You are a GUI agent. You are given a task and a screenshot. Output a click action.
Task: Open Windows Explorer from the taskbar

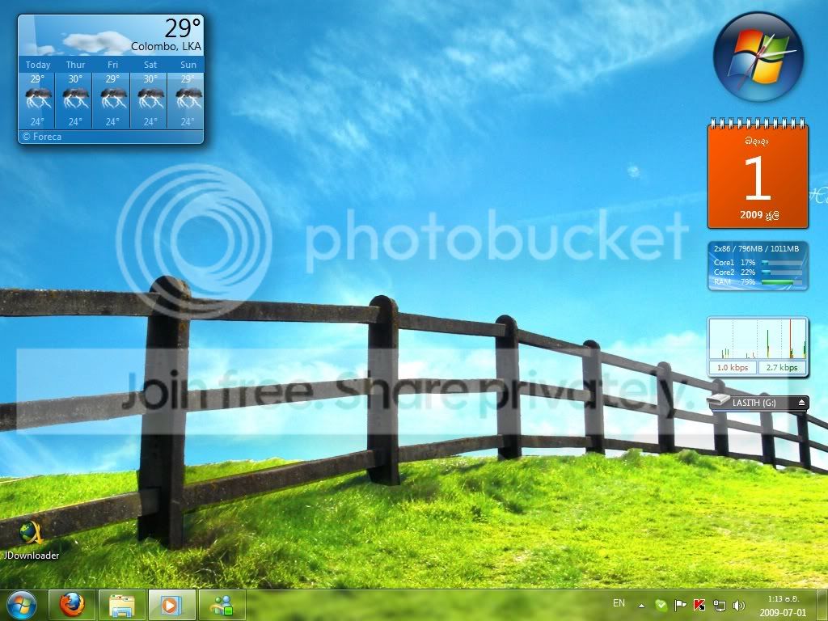[122, 605]
